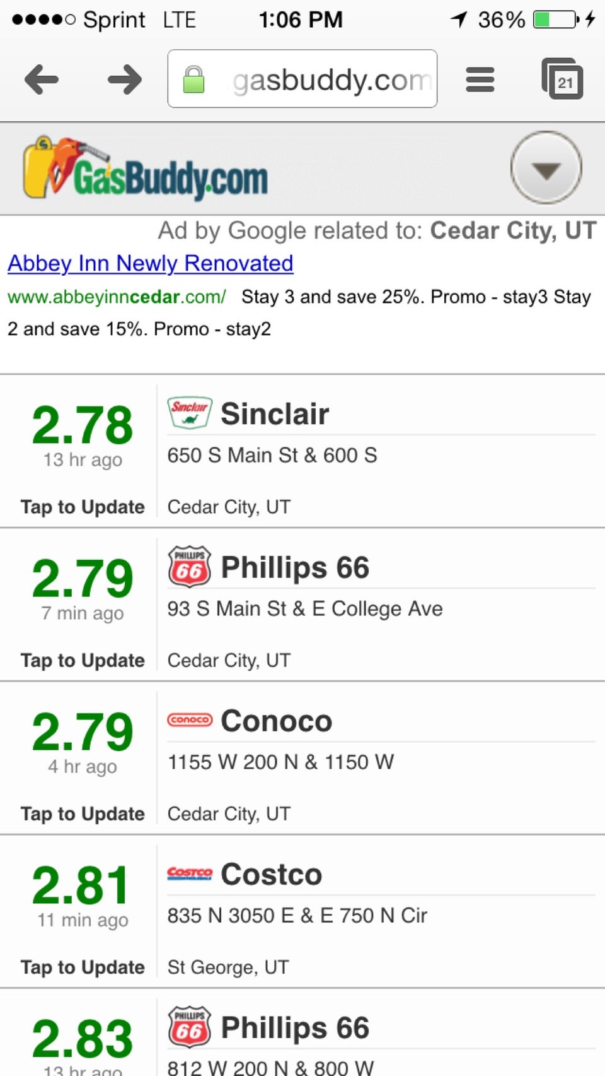Tap the Costco brand logo
The image size is (605, 1076).
tap(190, 873)
